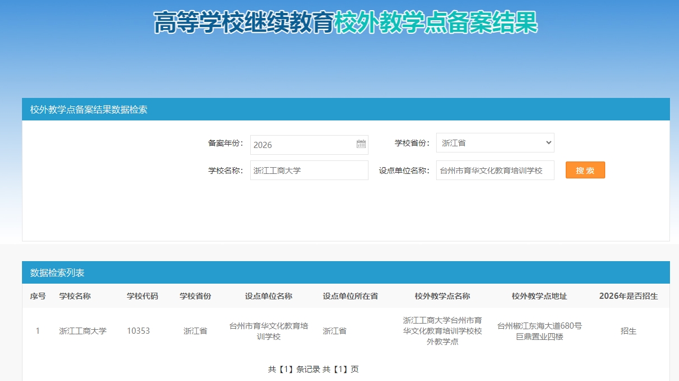Click the record count text 共【1】条记录
The image size is (679, 381).
click(x=294, y=369)
